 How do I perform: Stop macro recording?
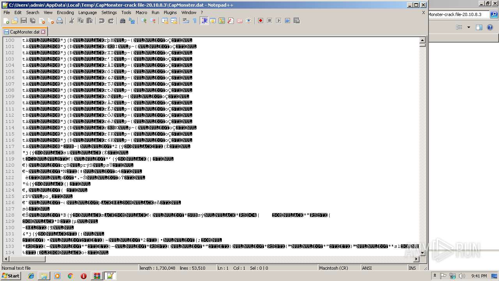(x=270, y=21)
